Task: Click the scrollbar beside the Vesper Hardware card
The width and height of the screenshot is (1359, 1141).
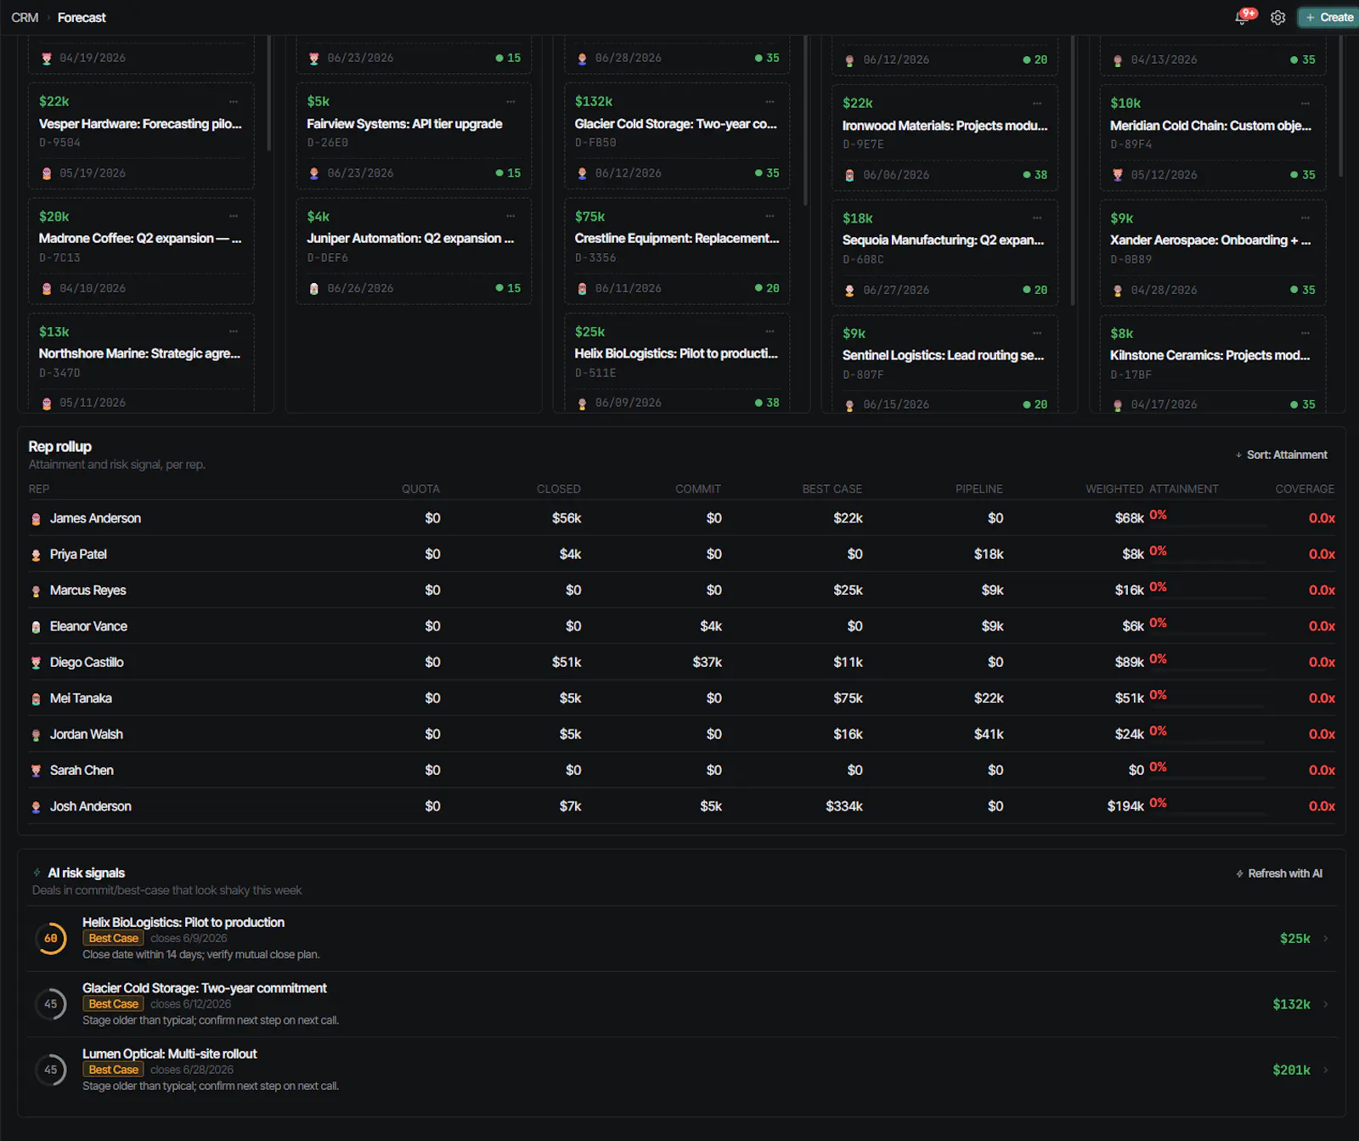Action: (x=269, y=93)
